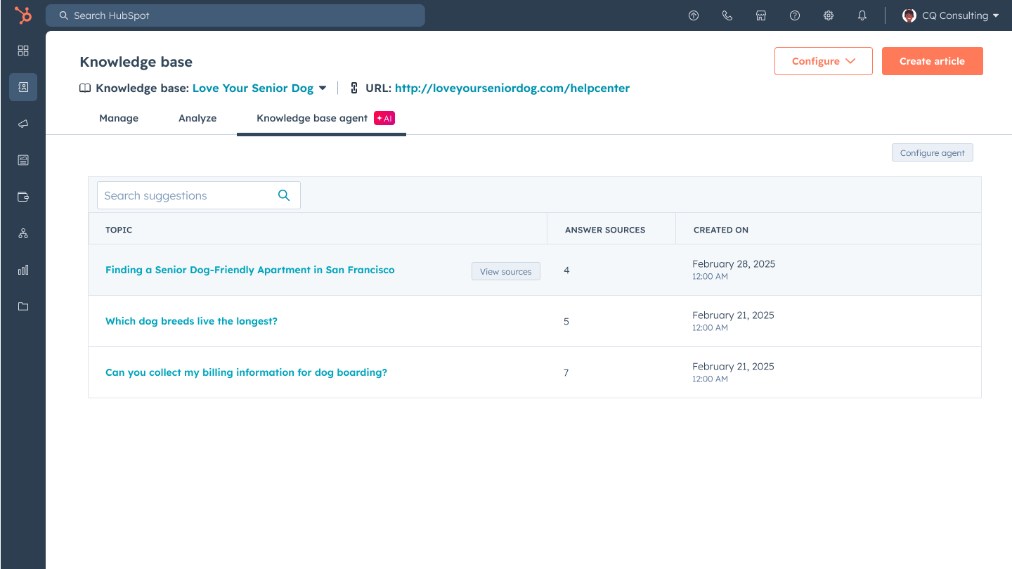The height and width of the screenshot is (569, 1012).
Task: Focus the Search HubSpot field
Action: [x=235, y=15]
